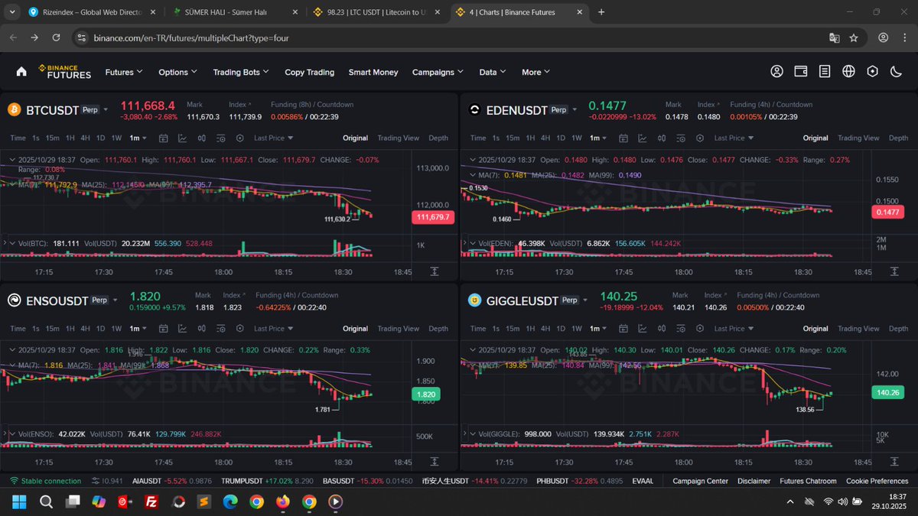Select 15m interval on GIGGLEUSDT chart
Screen dimensions: 918x516
tap(512, 329)
